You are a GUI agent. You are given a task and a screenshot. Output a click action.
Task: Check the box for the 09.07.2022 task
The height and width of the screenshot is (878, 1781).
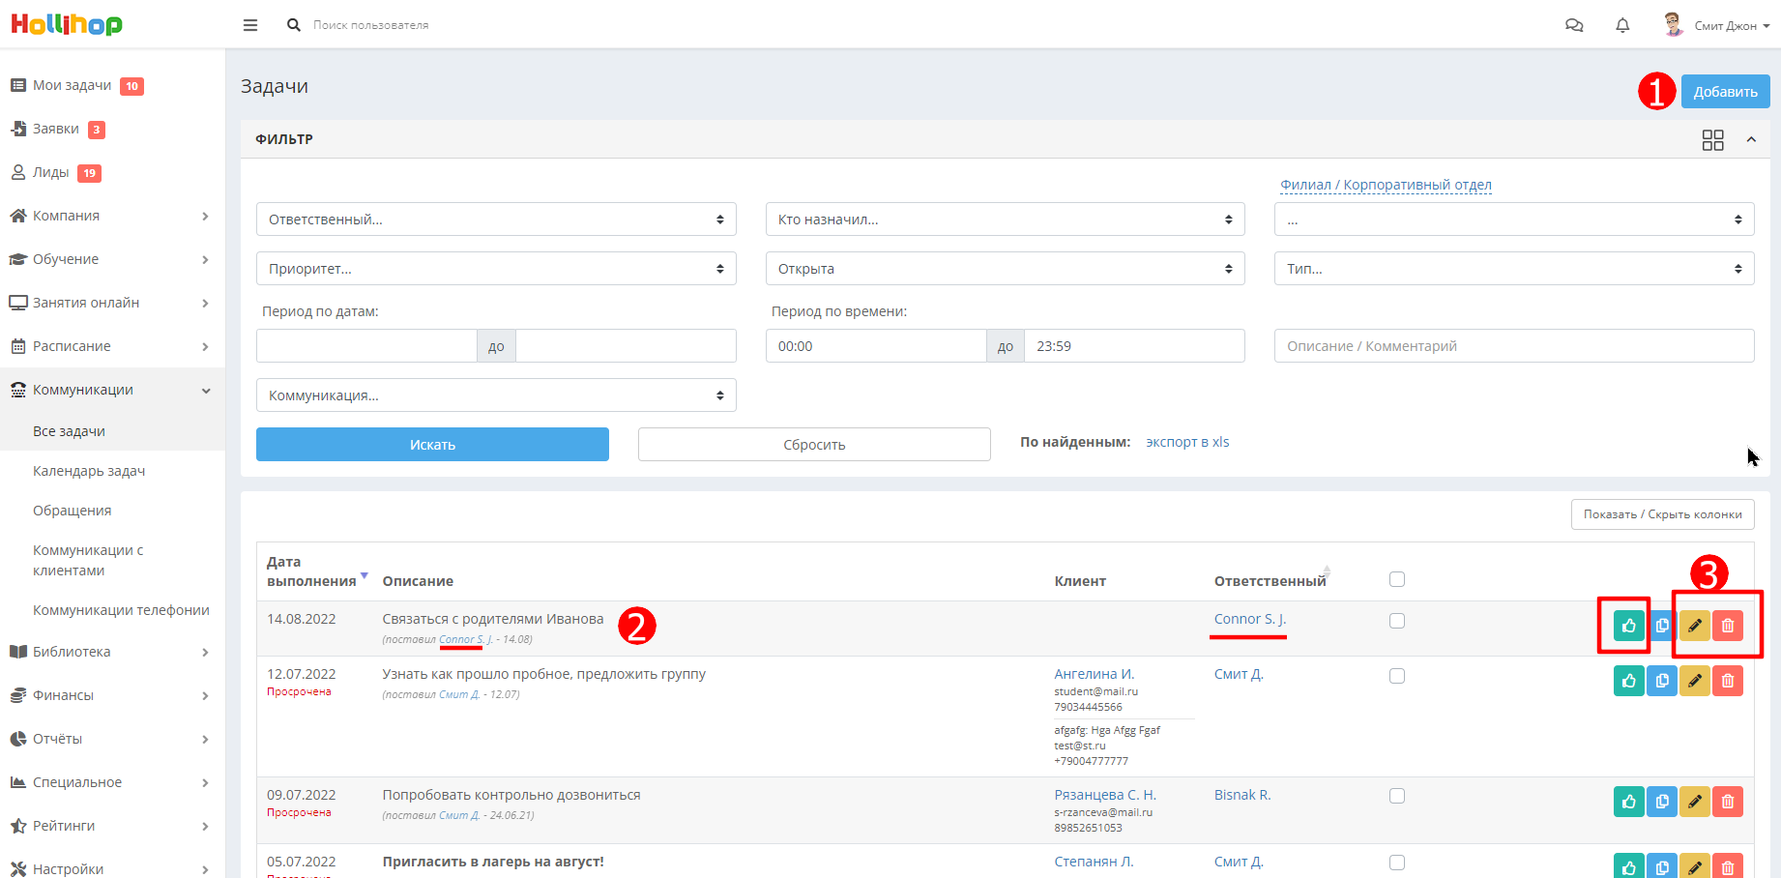(1397, 796)
